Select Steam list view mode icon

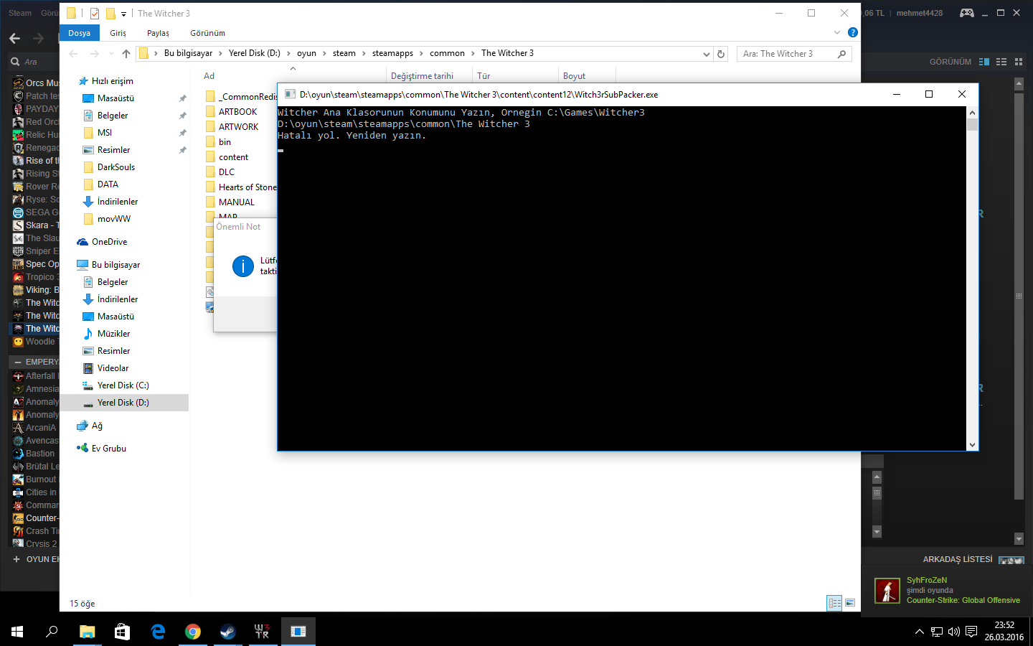click(1001, 62)
